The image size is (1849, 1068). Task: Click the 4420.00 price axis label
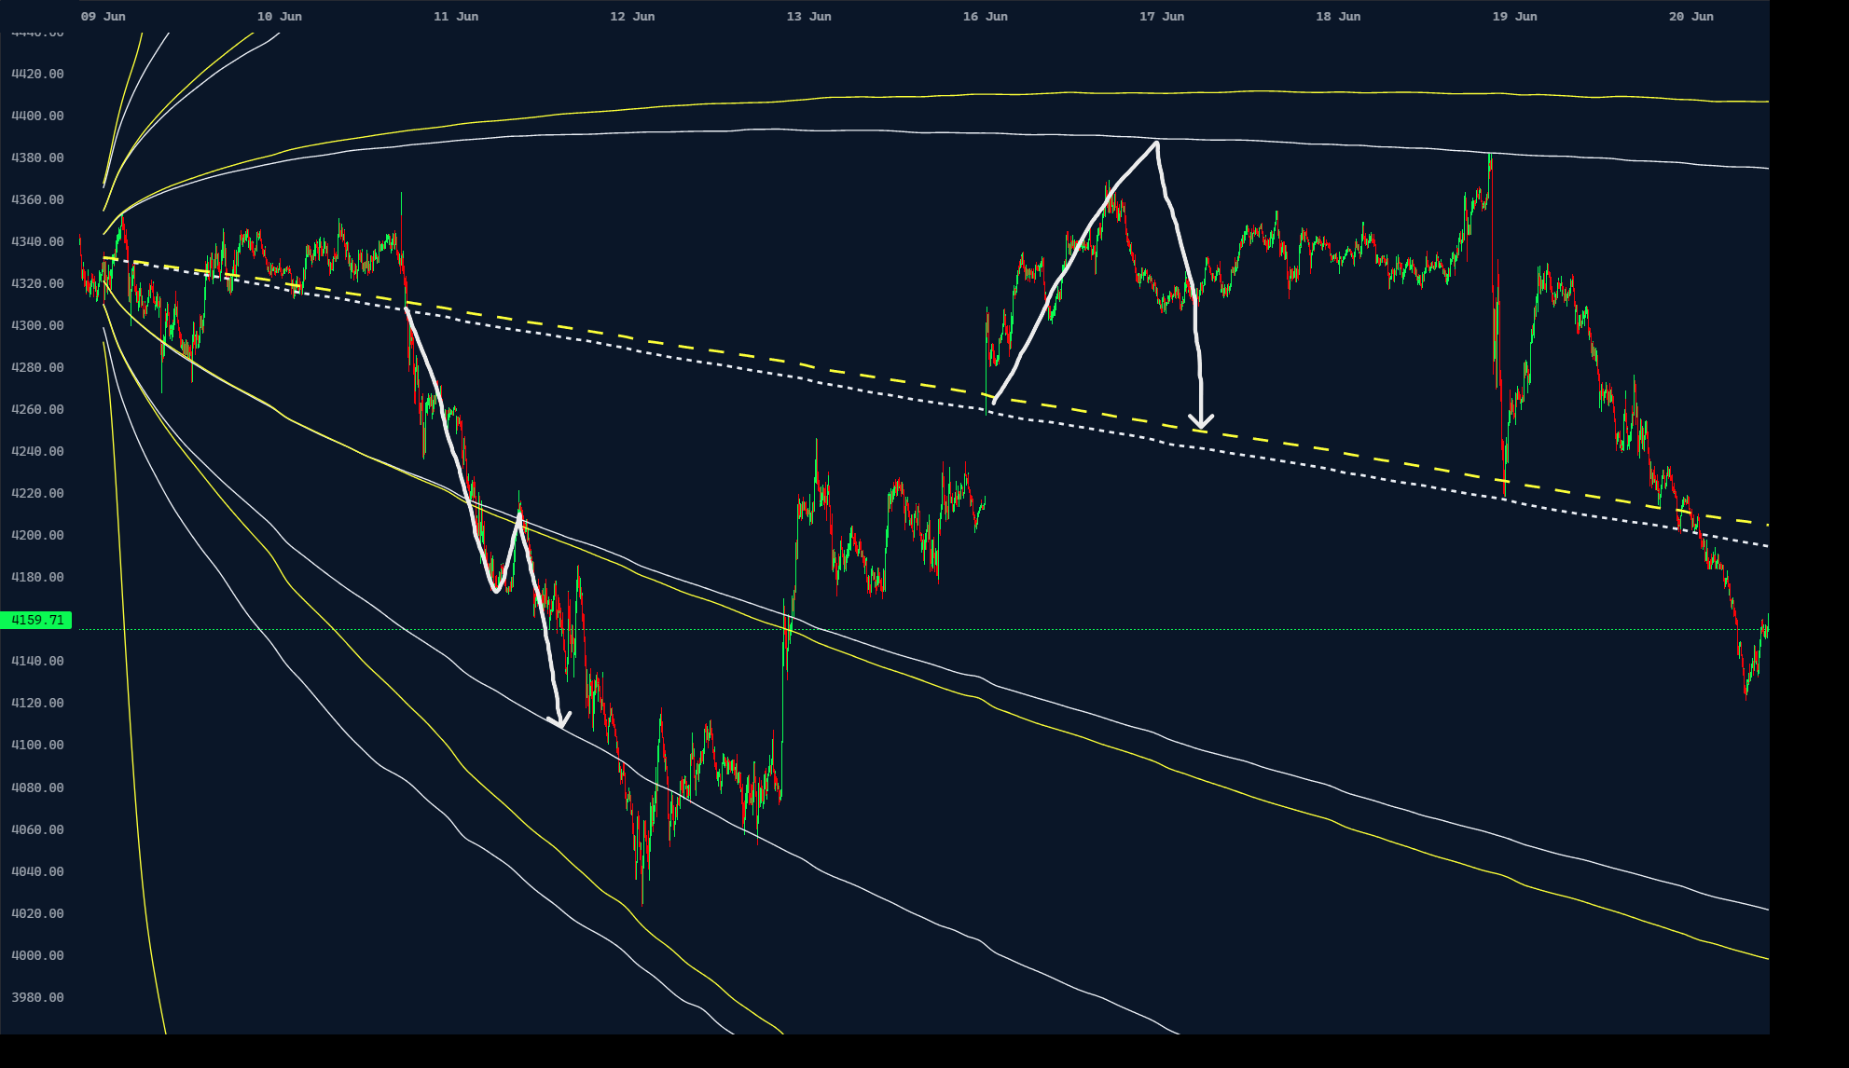pos(37,74)
